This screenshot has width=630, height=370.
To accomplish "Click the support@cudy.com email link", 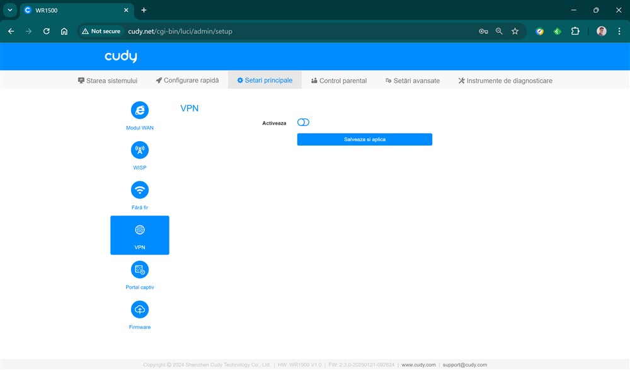I will (x=464, y=364).
